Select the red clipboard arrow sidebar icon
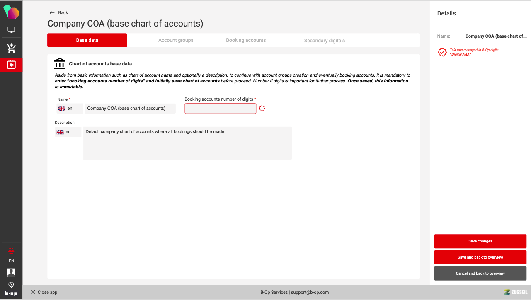 coord(11,65)
